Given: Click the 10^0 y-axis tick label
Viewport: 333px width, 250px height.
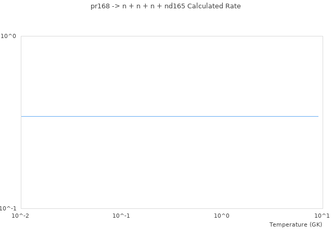Looking at the screenshot, I should click(8, 36).
